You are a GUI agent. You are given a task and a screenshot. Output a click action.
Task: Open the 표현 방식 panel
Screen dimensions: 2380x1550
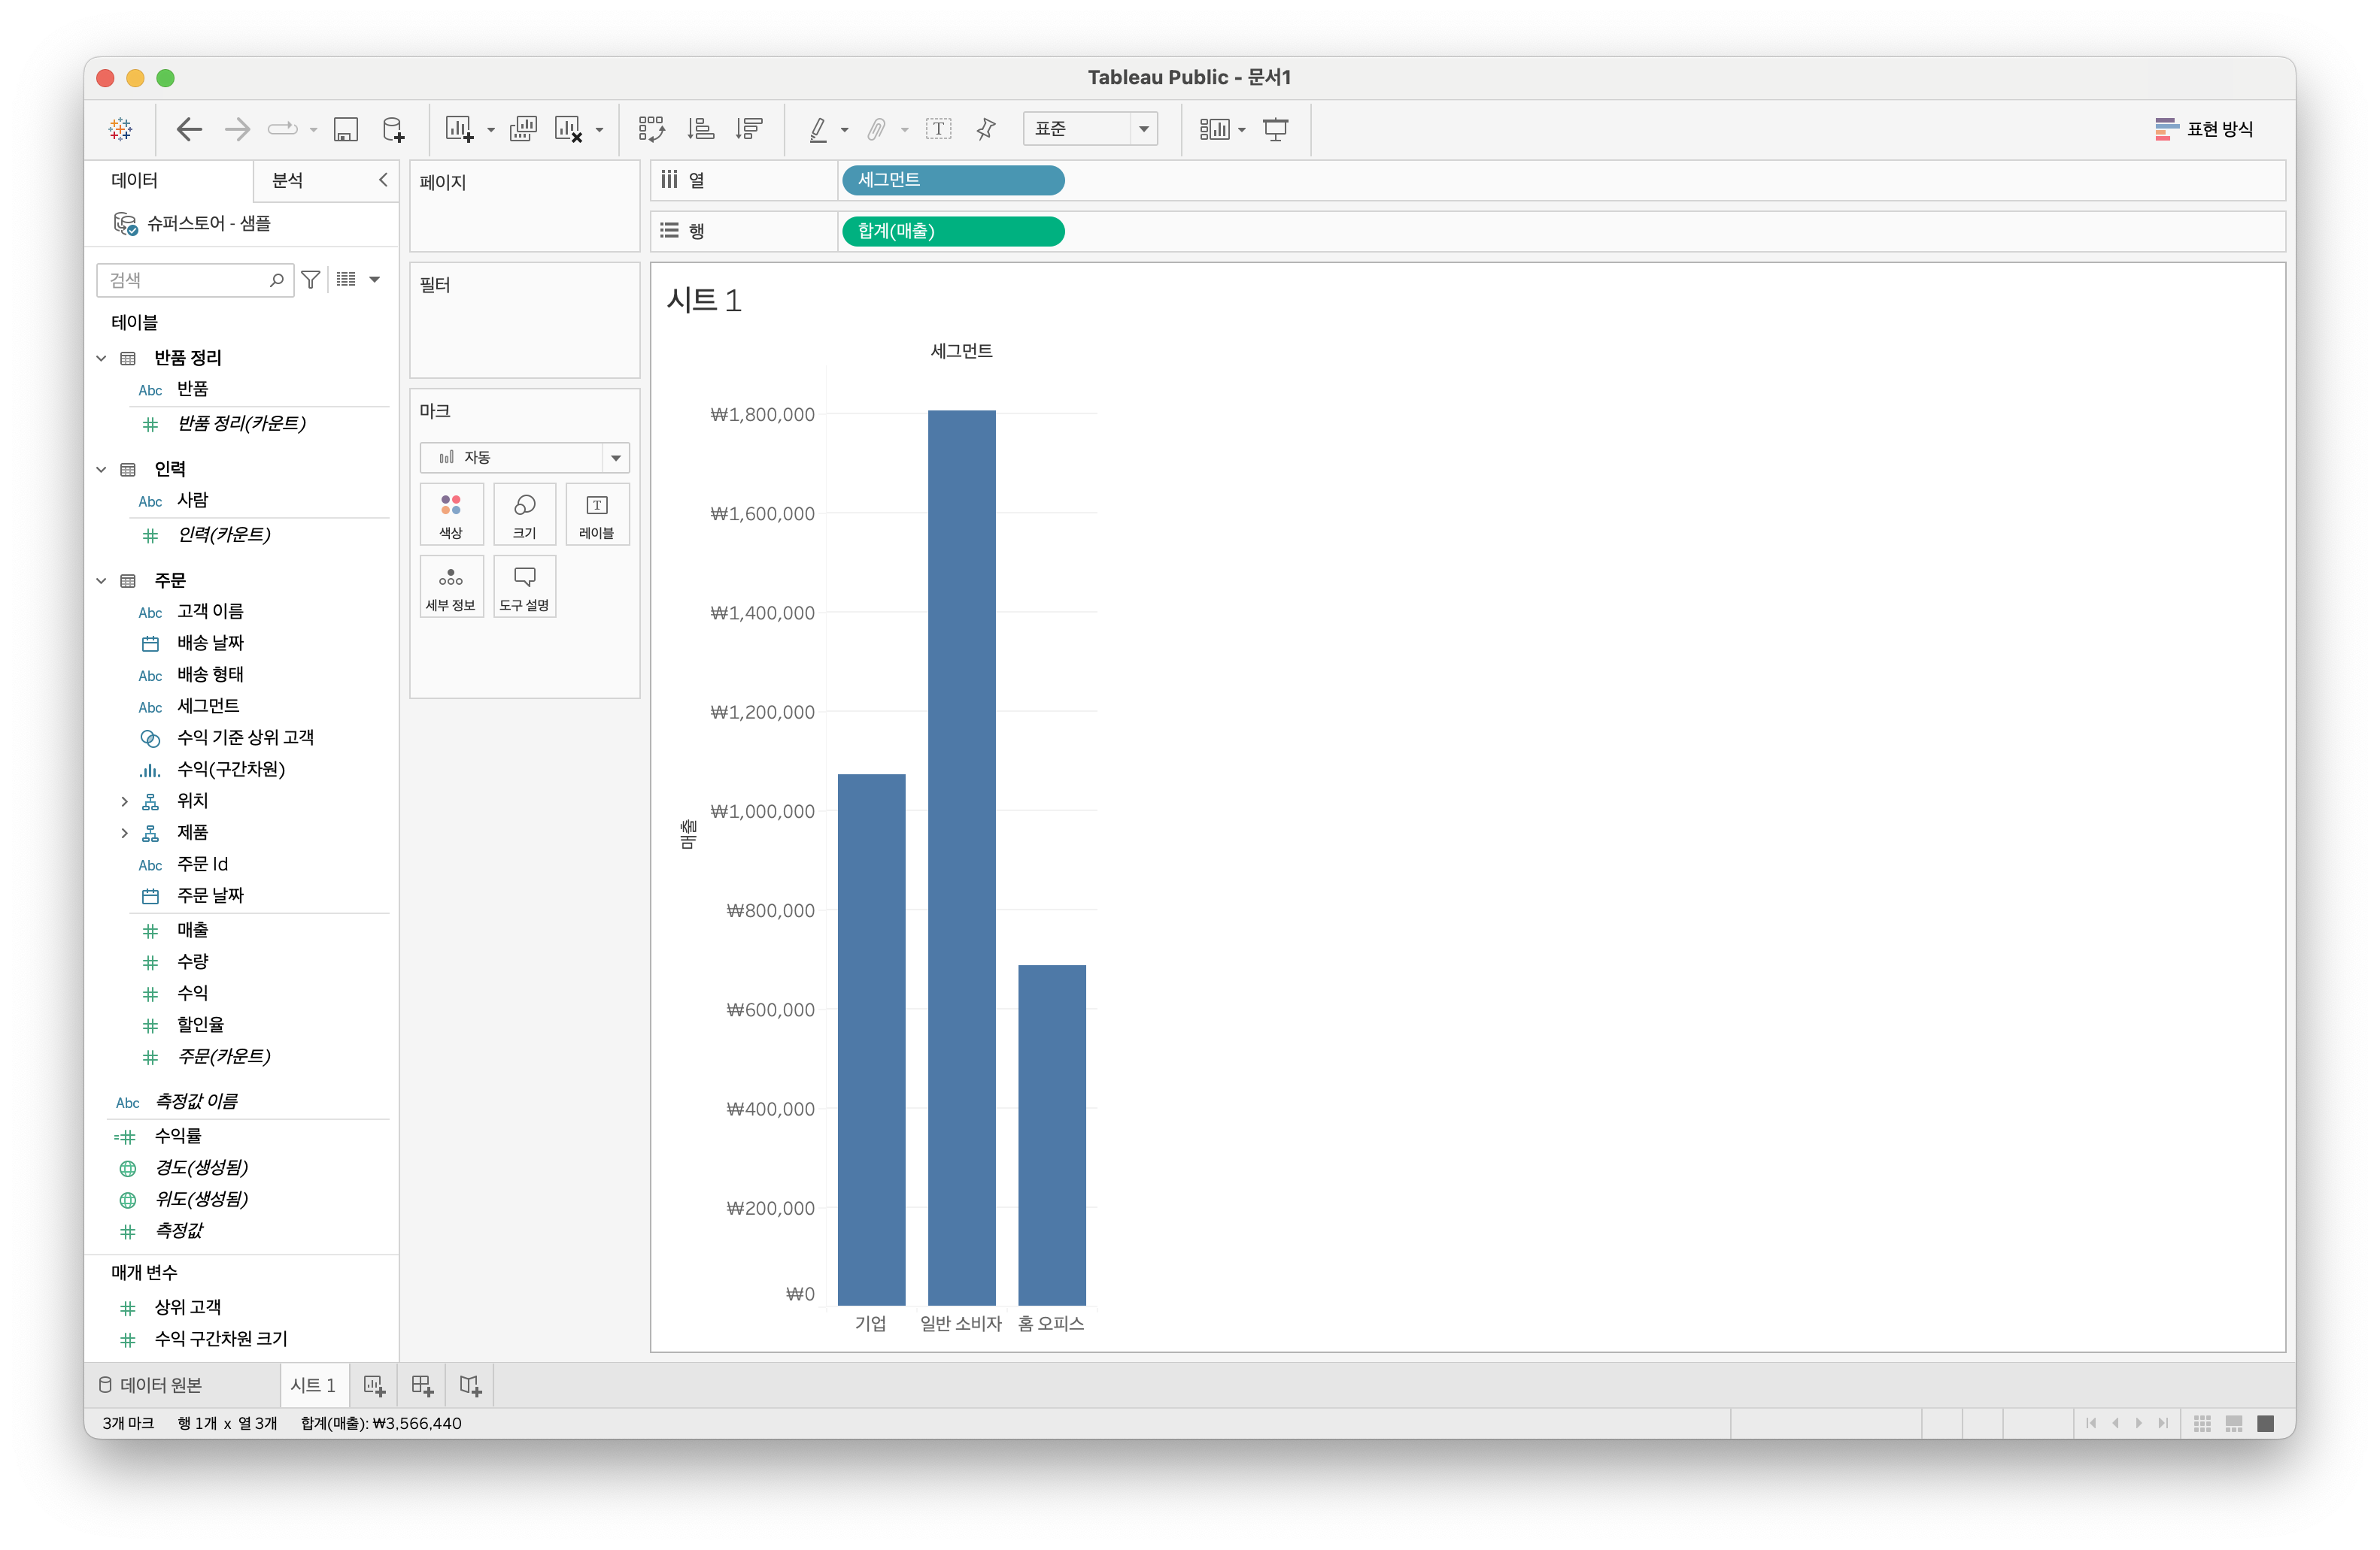2204,129
